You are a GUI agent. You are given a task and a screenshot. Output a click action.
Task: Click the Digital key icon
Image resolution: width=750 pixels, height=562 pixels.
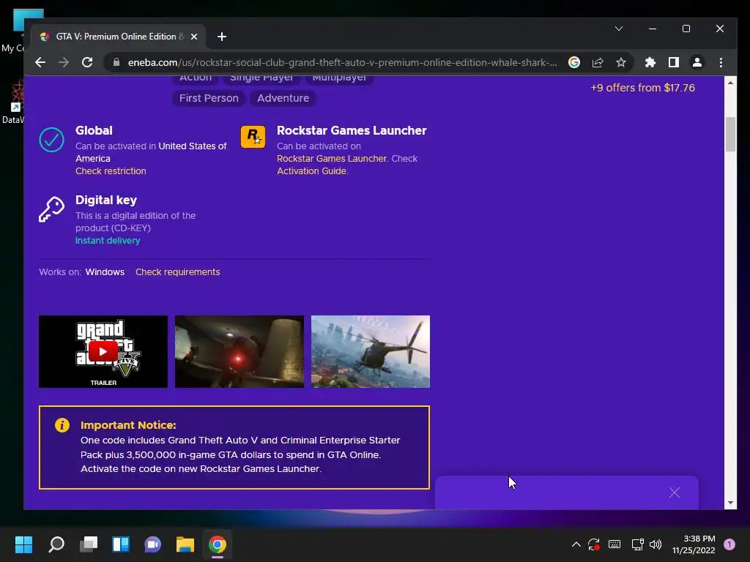52,209
